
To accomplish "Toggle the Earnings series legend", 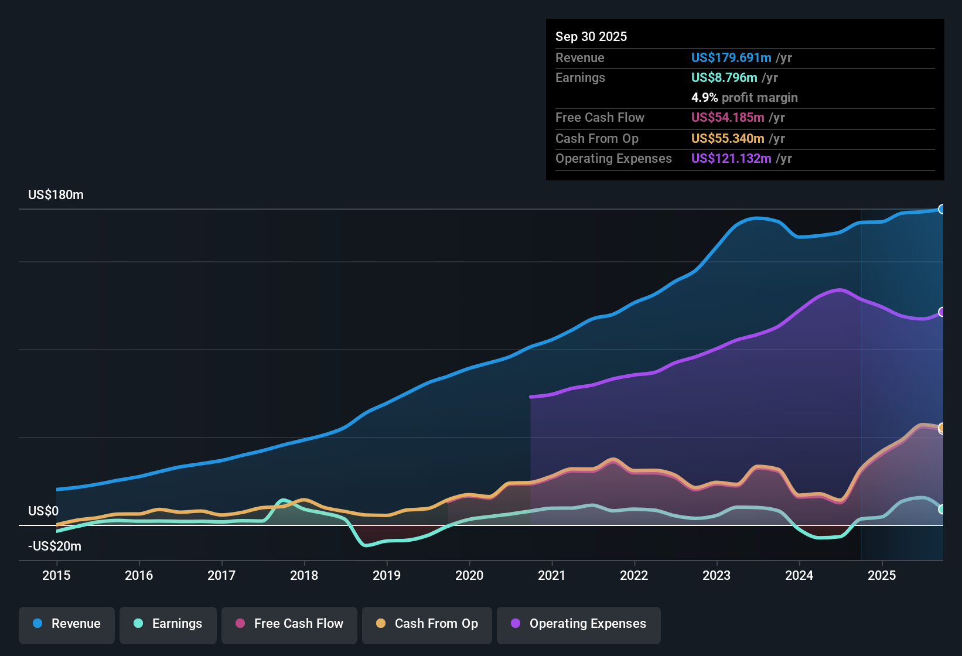I will pyautogui.click(x=168, y=624).
